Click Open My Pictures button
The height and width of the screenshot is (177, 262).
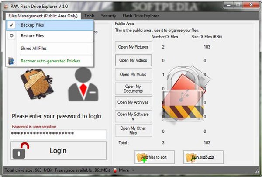pyautogui.click(x=133, y=47)
